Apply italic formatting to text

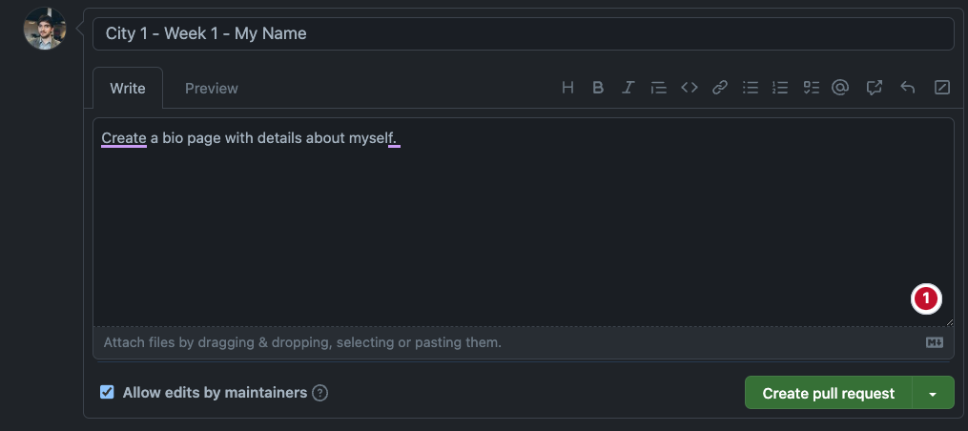tap(628, 88)
